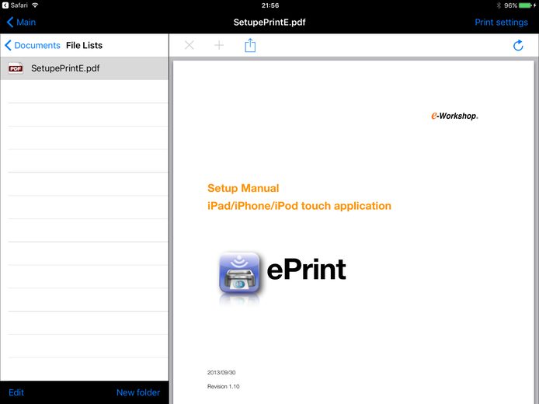Click the iPad/iPhone/iPod touch application line
This screenshot has height=404, width=539.
click(299, 206)
